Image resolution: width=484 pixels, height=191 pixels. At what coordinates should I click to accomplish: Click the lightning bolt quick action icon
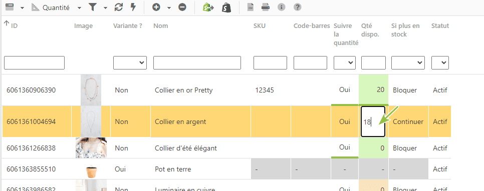click(x=133, y=7)
